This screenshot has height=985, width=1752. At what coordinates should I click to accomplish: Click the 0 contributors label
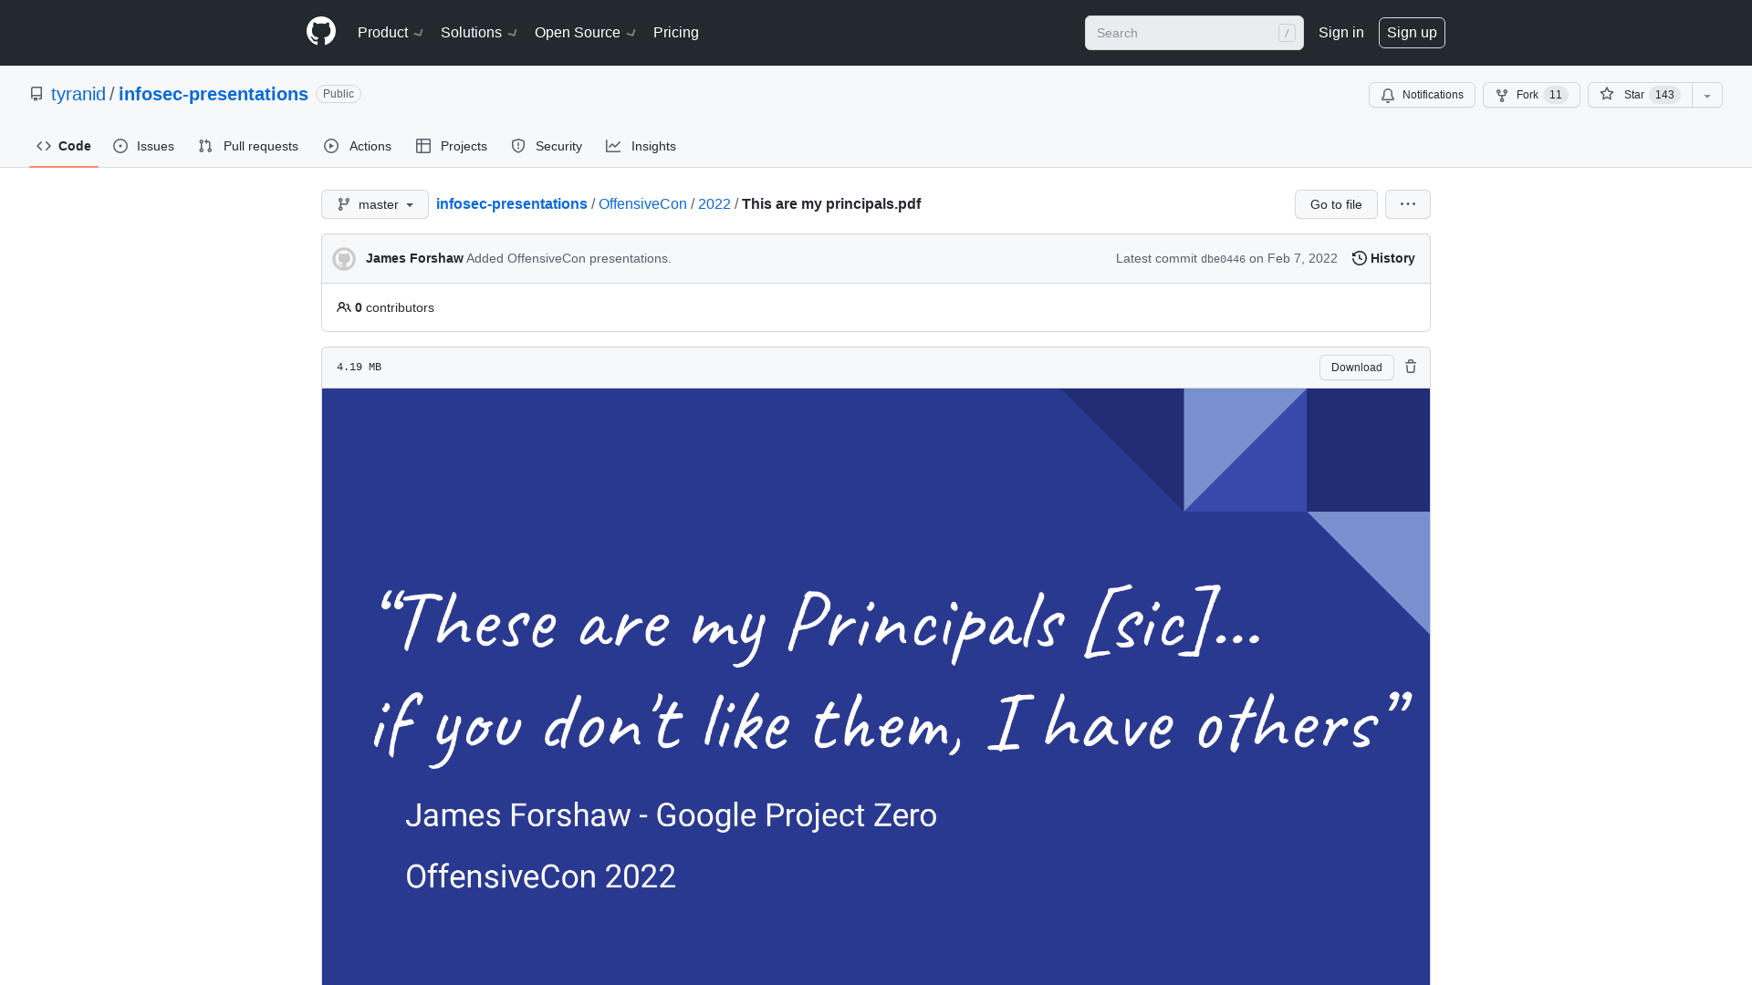(x=394, y=307)
